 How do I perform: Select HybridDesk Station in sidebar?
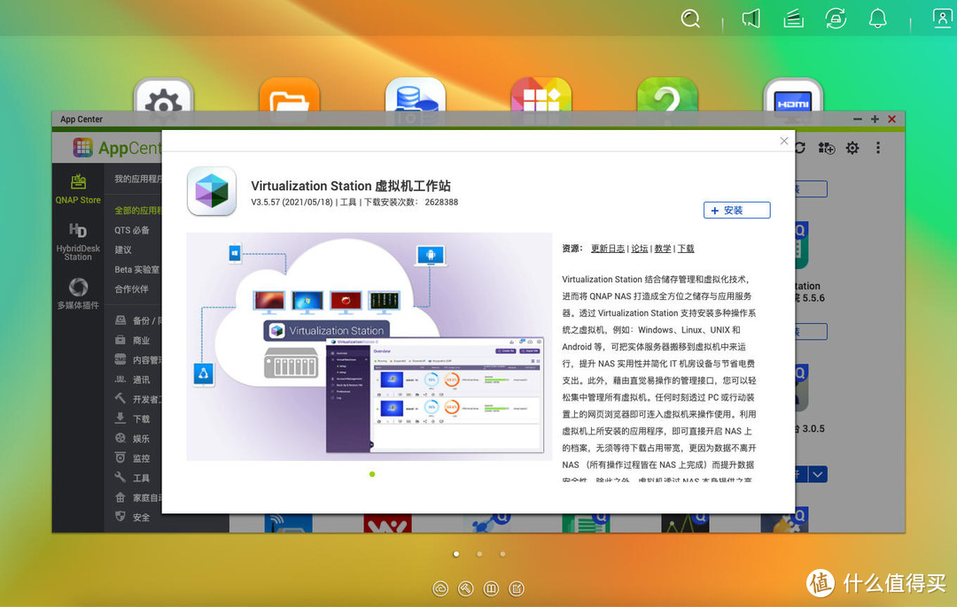pyautogui.click(x=78, y=242)
